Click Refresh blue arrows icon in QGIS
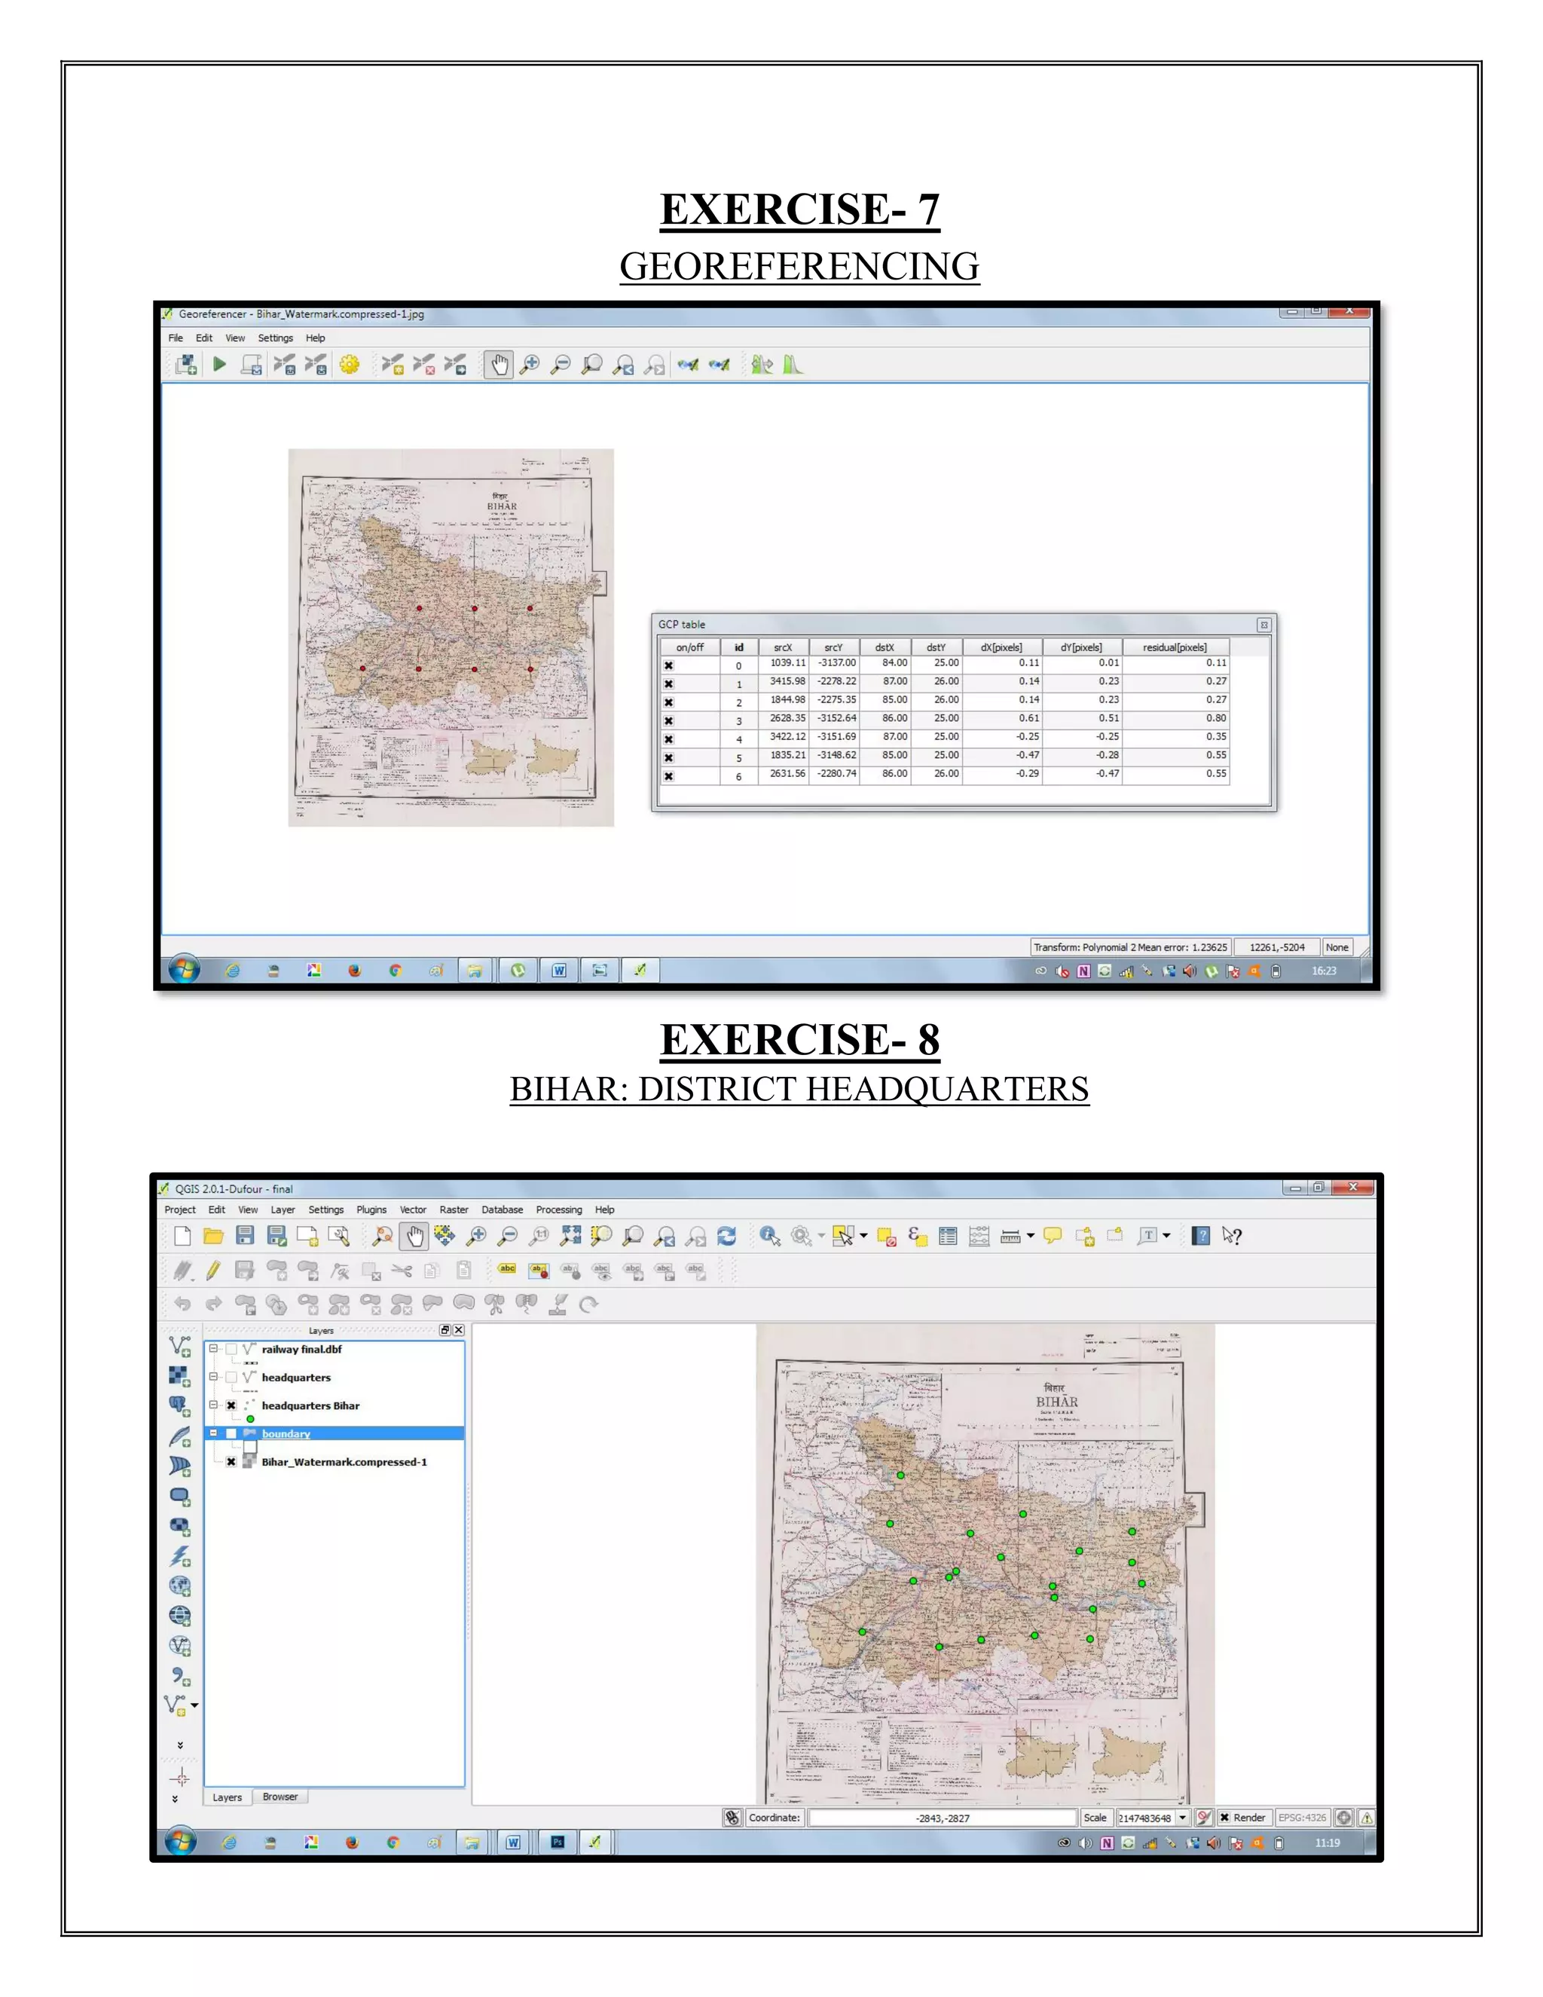The height and width of the screenshot is (1997, 1543). point(727,1236)
